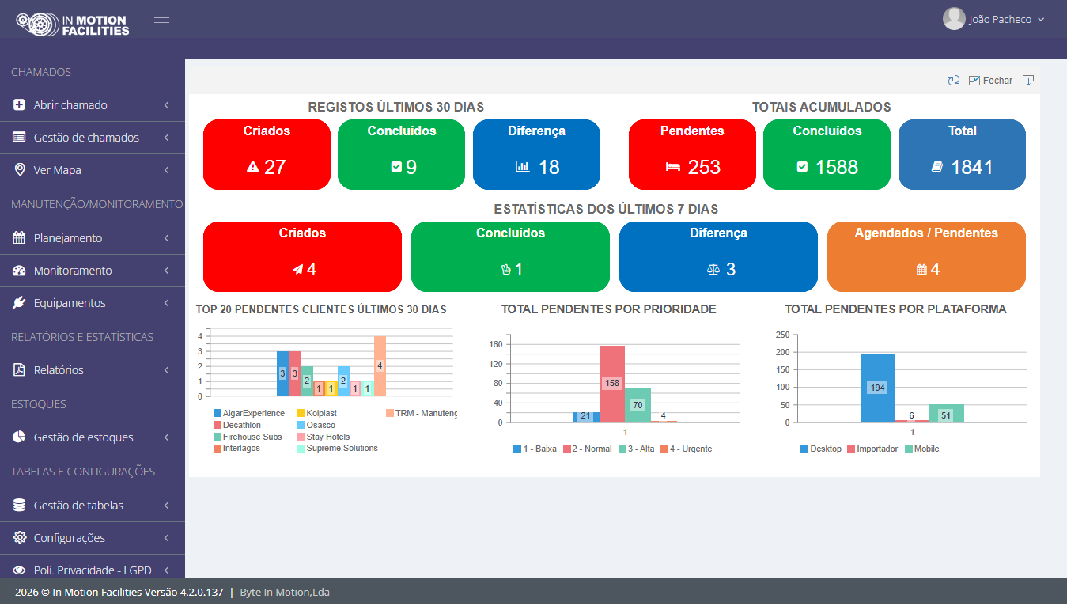Click the Pendentes 253 red card
This screenshot has width=1067, height=606.
pos(692,155)
